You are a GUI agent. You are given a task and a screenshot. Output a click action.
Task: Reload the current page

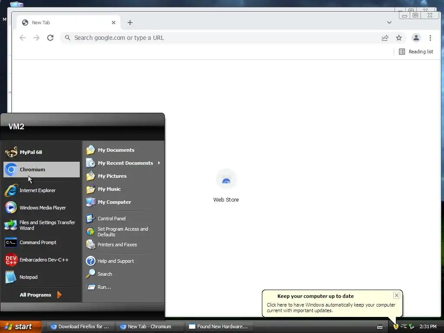pyautogui.click(x=50, y=38)
